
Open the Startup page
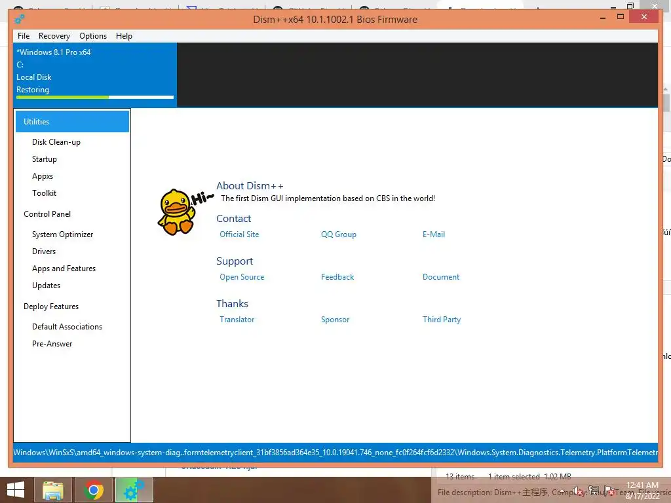click(x=44, y=159)
